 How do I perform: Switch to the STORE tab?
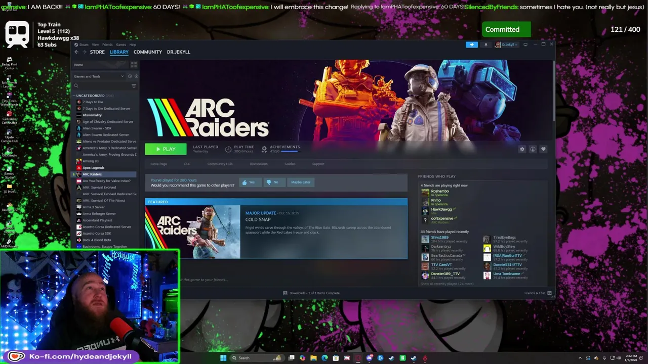97,52
